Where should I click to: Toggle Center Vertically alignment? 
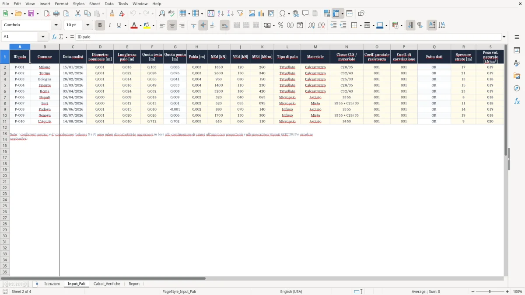click(203, 25)
